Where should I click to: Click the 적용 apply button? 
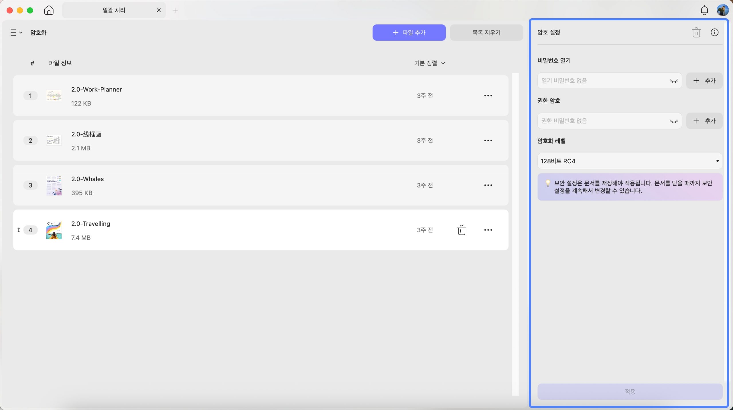630,391
